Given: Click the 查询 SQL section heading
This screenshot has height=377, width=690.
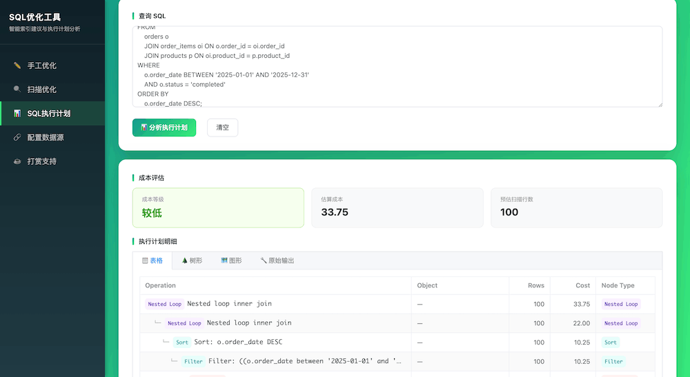Looking at the screenshot, I should (x=152, y=16).
